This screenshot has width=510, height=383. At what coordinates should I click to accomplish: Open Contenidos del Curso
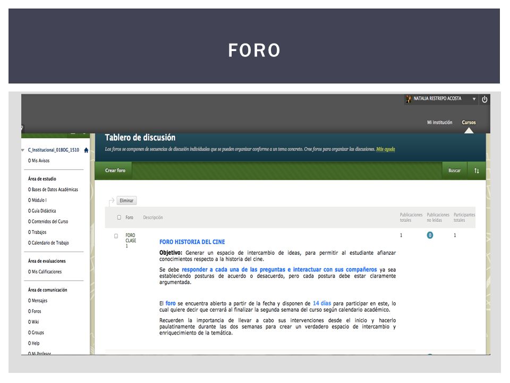[48, 221]
